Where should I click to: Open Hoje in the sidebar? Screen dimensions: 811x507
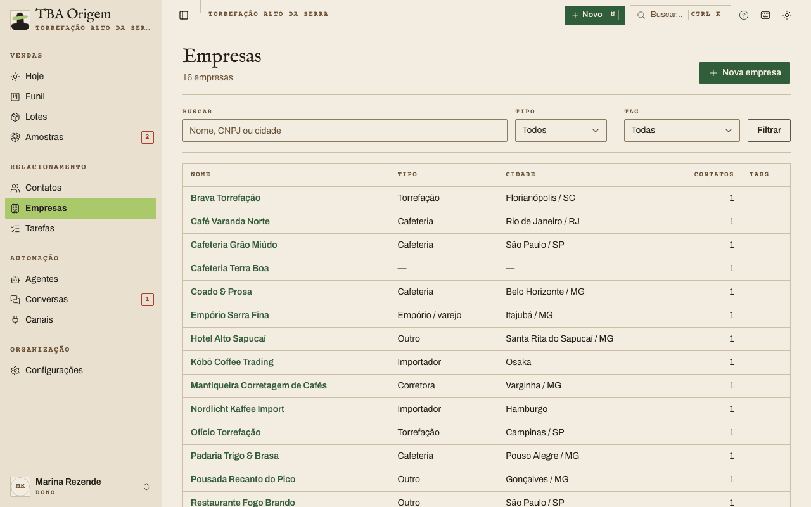click(x=80, y=76)
